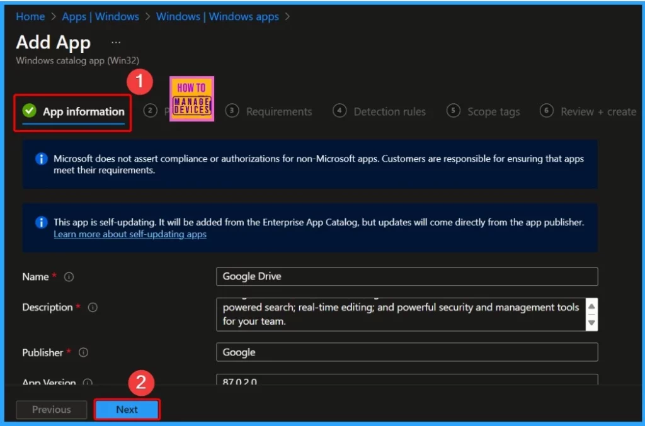Click the App Version field

[x=407, y=380]
